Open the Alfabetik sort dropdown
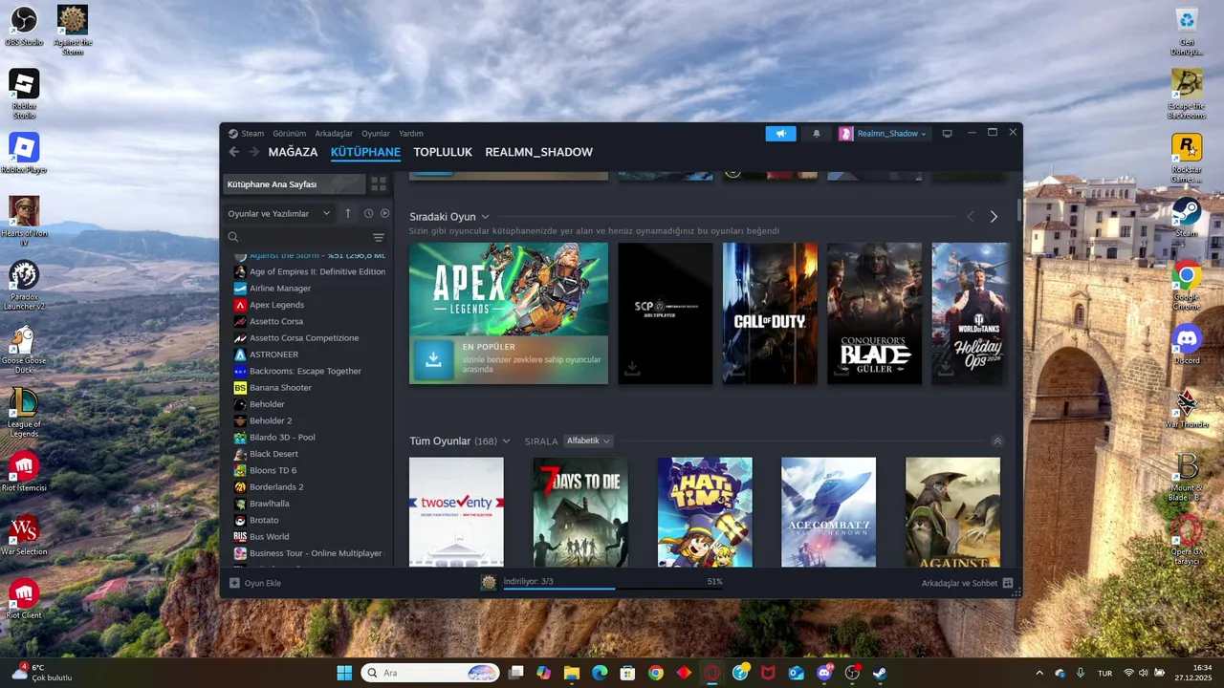Screen dimensions: 1224x688 point(588,441)
